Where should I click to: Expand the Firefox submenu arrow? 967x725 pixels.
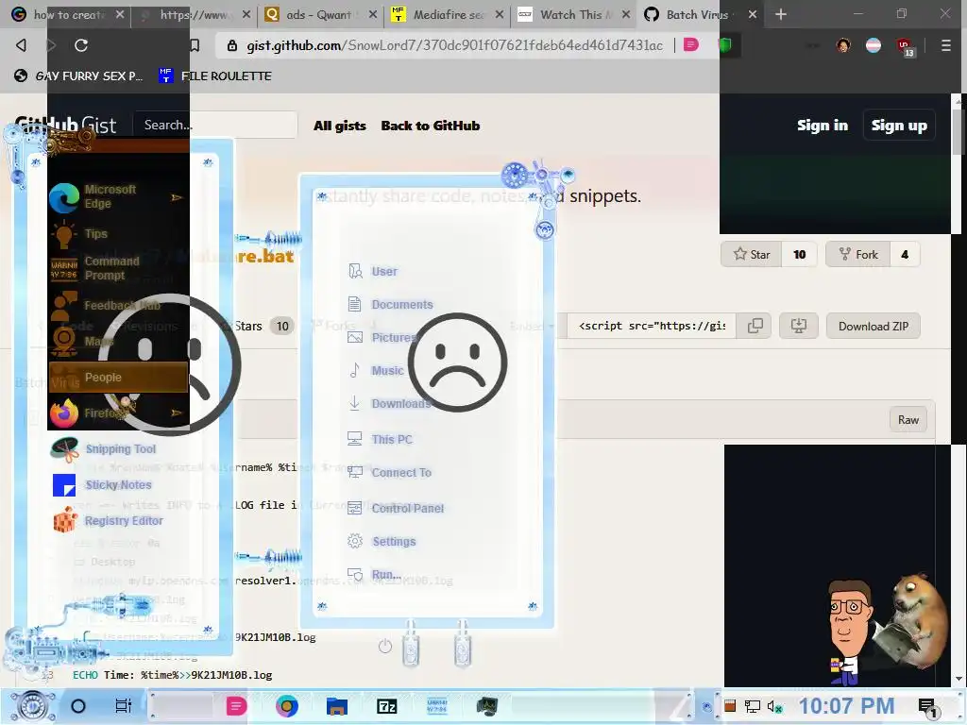(177, 413)
